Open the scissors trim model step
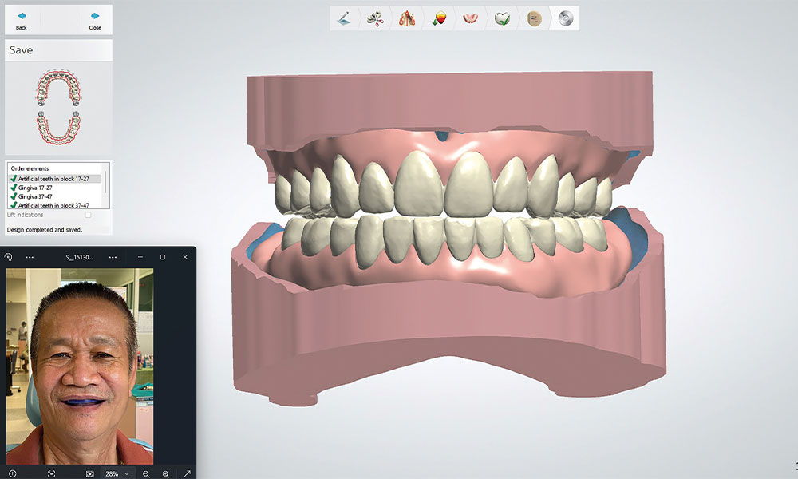 click(374, 18)
